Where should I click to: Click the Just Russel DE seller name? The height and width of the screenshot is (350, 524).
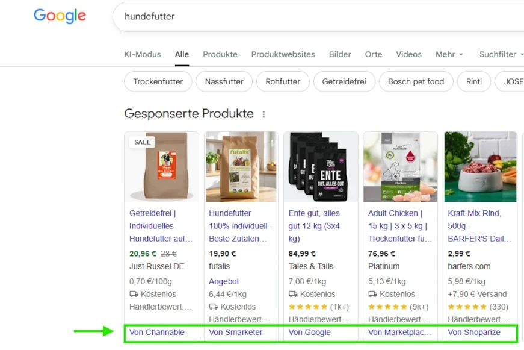[x=157, y=266]
